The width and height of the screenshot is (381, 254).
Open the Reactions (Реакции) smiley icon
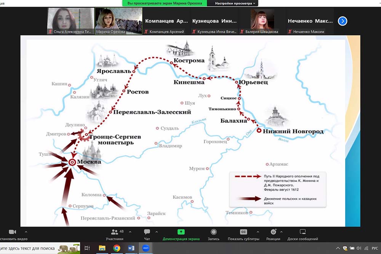pos(273,232)
